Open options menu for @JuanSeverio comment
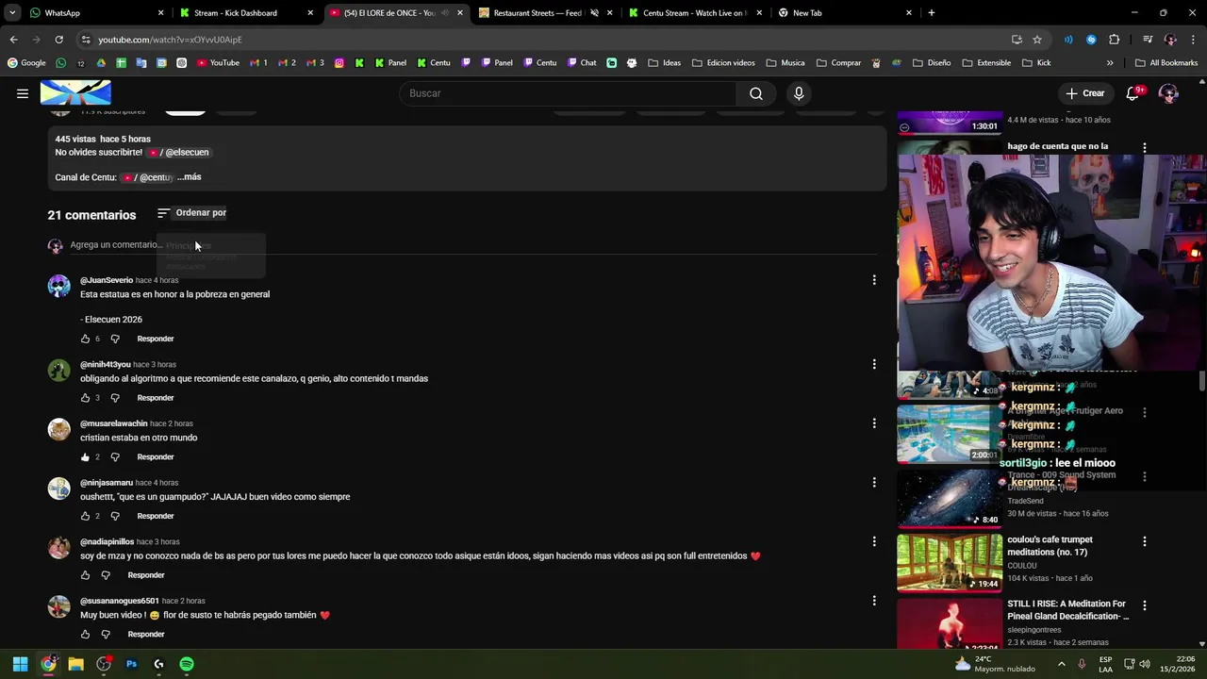The height and width of the screenshot is (679, 1207). 874,280
